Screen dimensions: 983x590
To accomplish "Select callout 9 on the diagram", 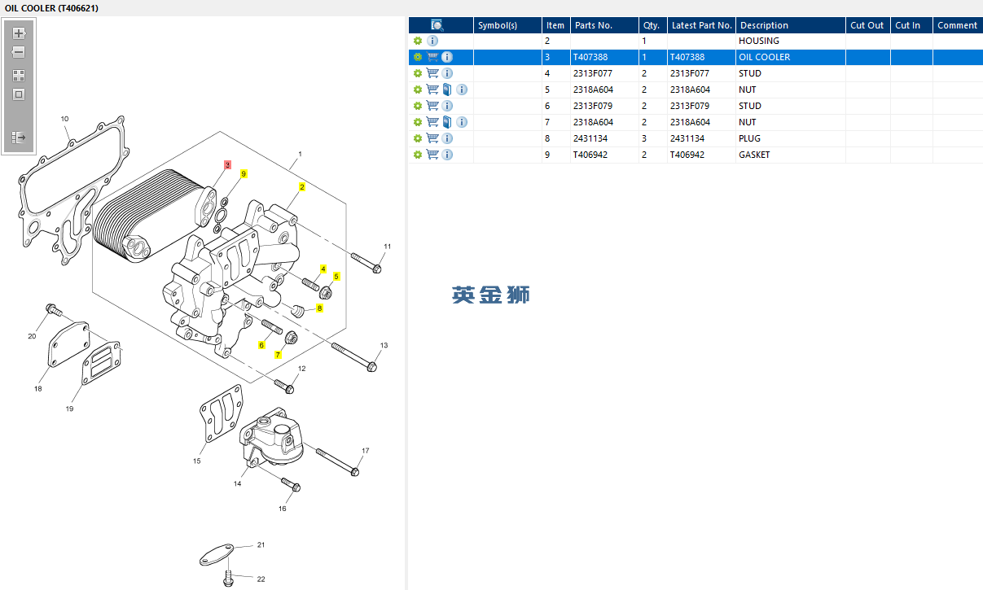I will [243, 174].
